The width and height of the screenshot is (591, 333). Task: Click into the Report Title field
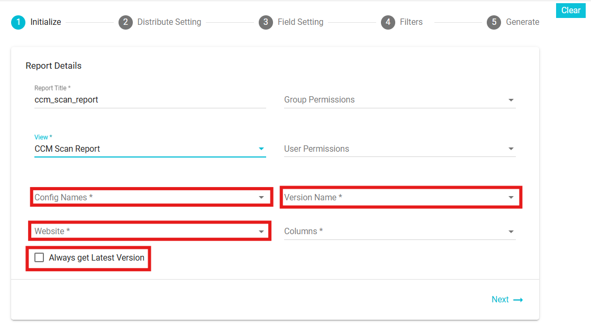click(150, 100)
